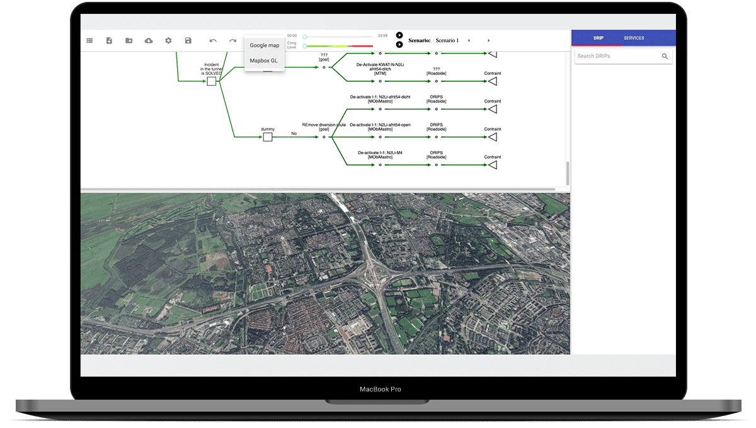
Task: Undo the last change with the undo arrow
Action: tap(213, 40)
